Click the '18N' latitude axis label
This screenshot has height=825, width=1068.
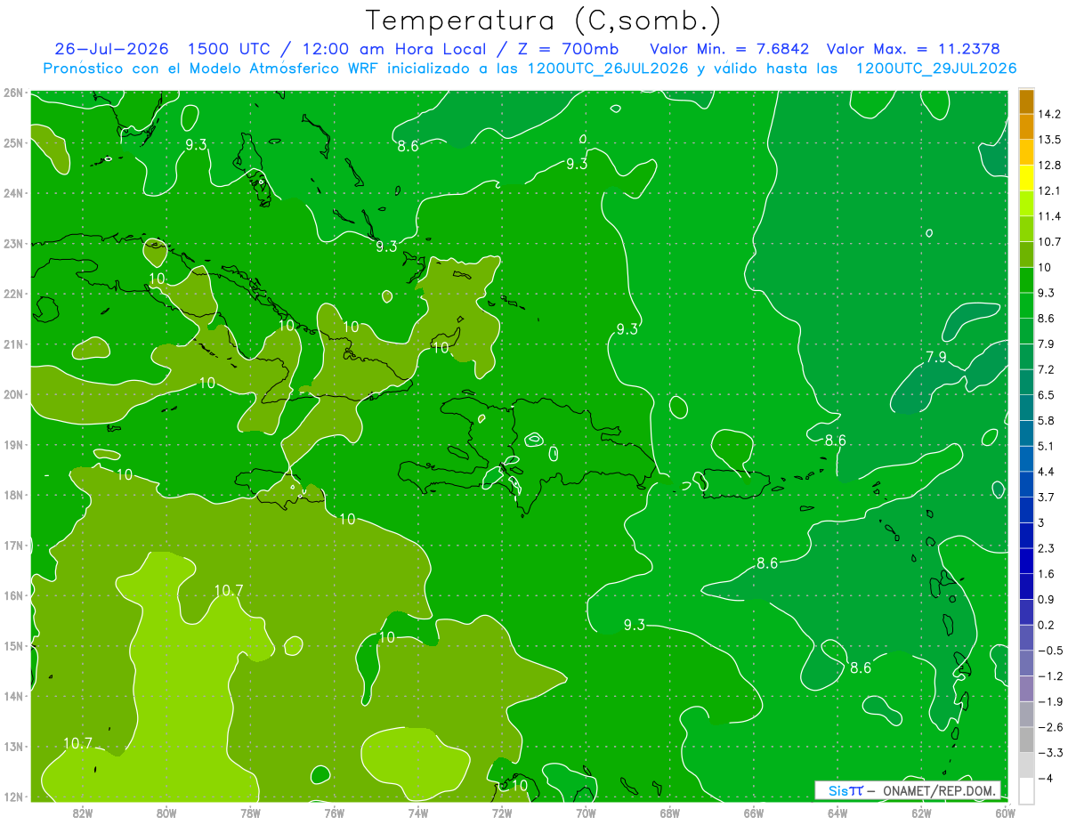(13, 495)
